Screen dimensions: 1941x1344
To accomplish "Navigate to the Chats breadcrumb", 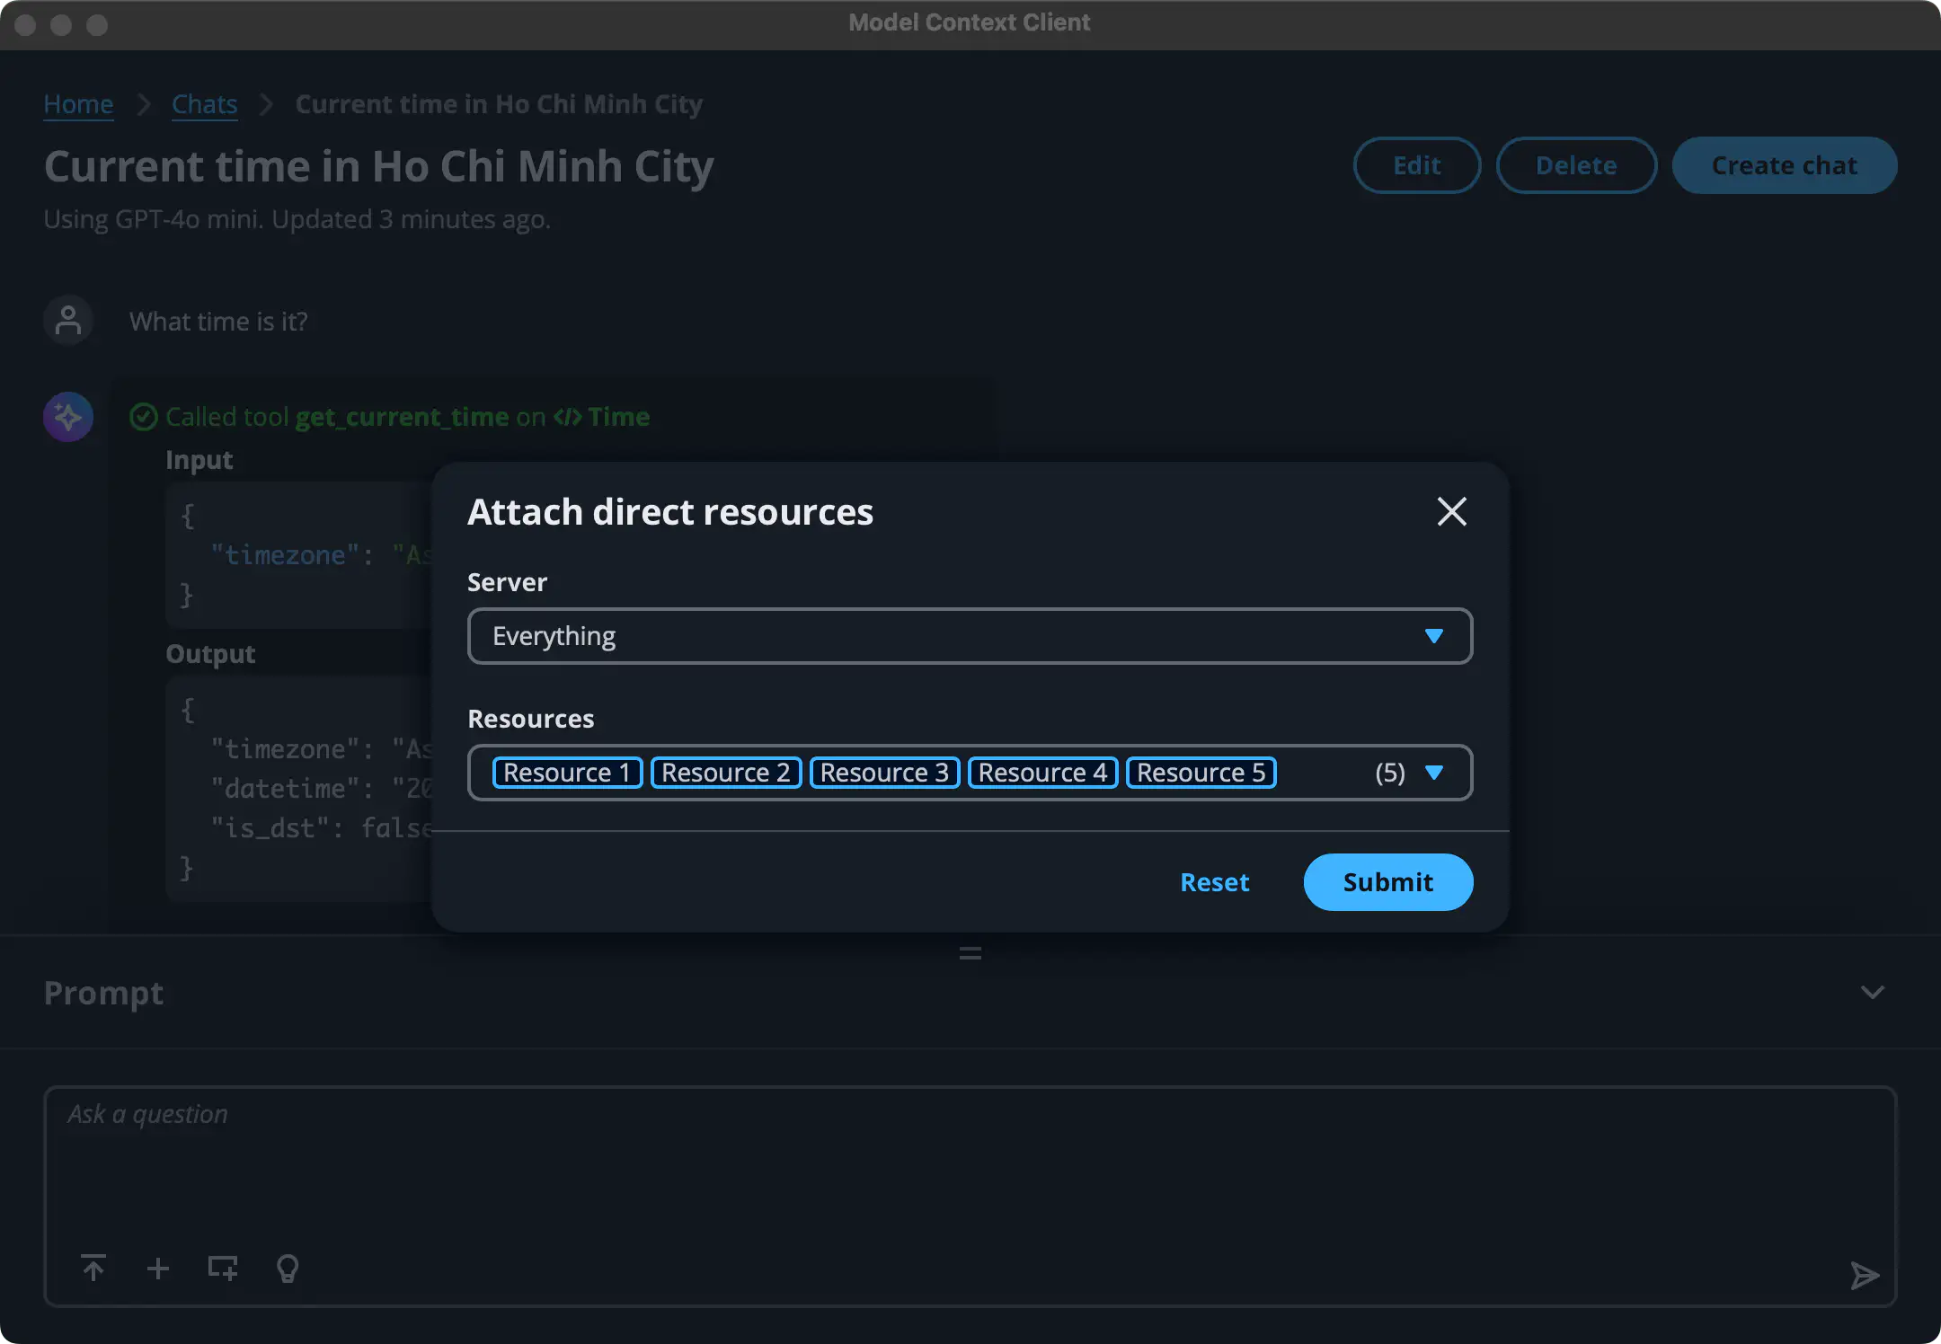I will coord(204,104).
